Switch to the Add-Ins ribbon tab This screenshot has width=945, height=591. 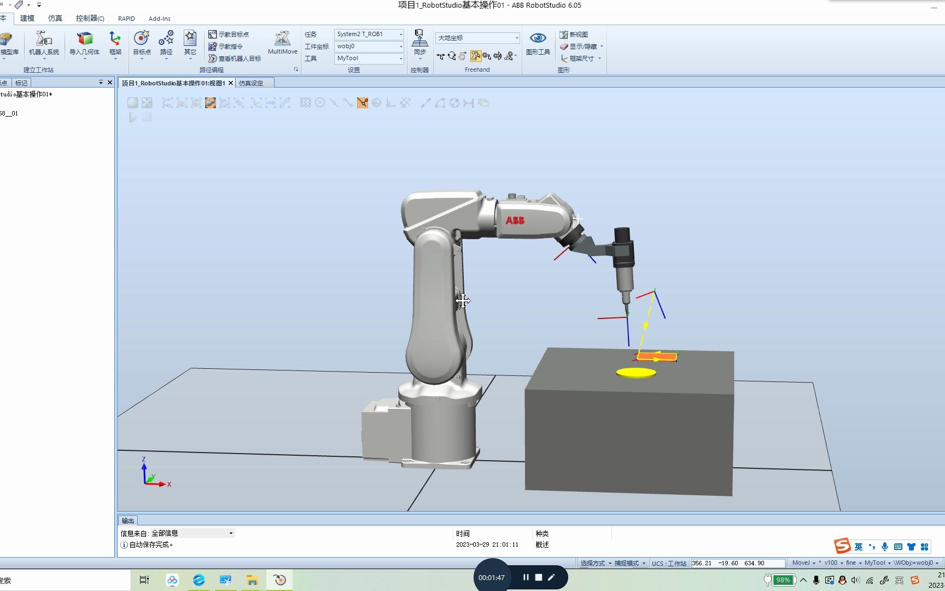click(x=160, y=18)
